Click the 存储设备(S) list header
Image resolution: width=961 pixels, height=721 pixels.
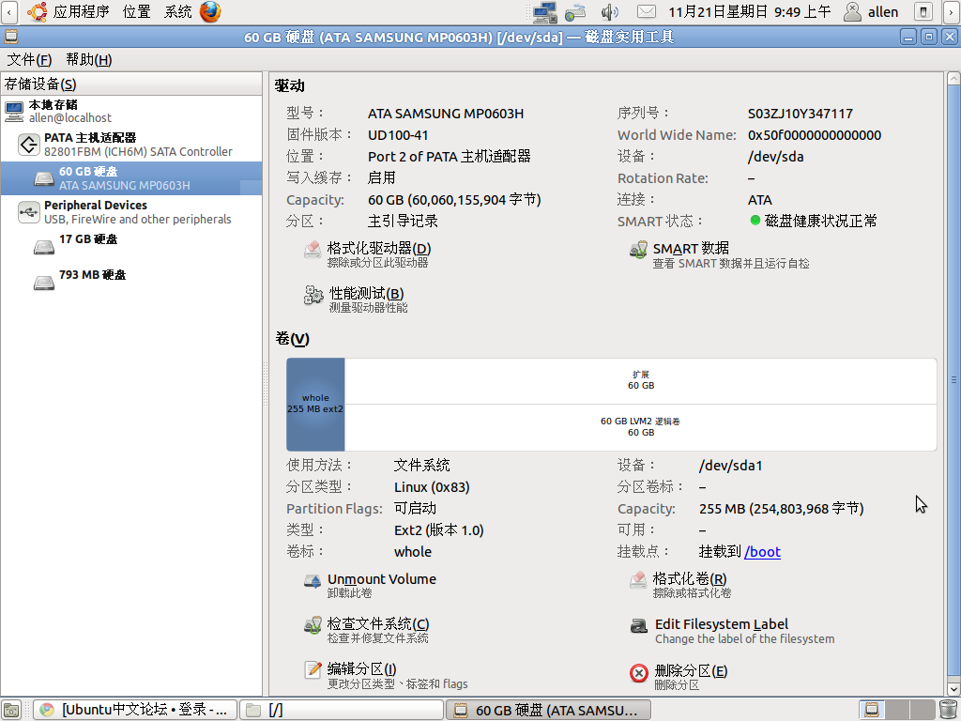(131, 84)
